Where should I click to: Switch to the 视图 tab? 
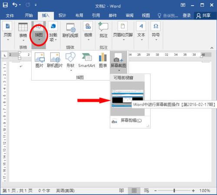click(146, 15)
